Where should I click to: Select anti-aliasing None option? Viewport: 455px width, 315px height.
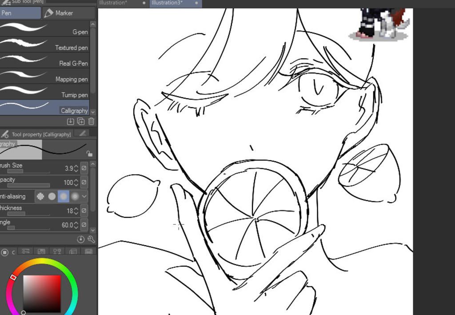point(40,196)
